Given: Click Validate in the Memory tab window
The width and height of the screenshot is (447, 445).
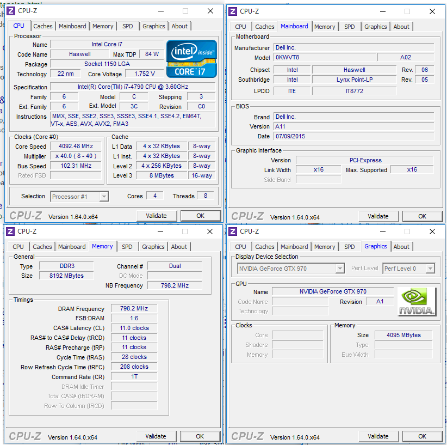Looking at the screenshot, I should coord(156,436).
